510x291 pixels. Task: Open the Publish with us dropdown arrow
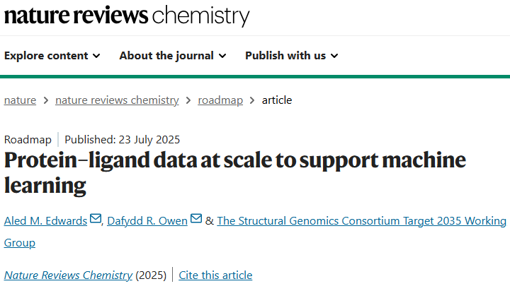(334, 56)
